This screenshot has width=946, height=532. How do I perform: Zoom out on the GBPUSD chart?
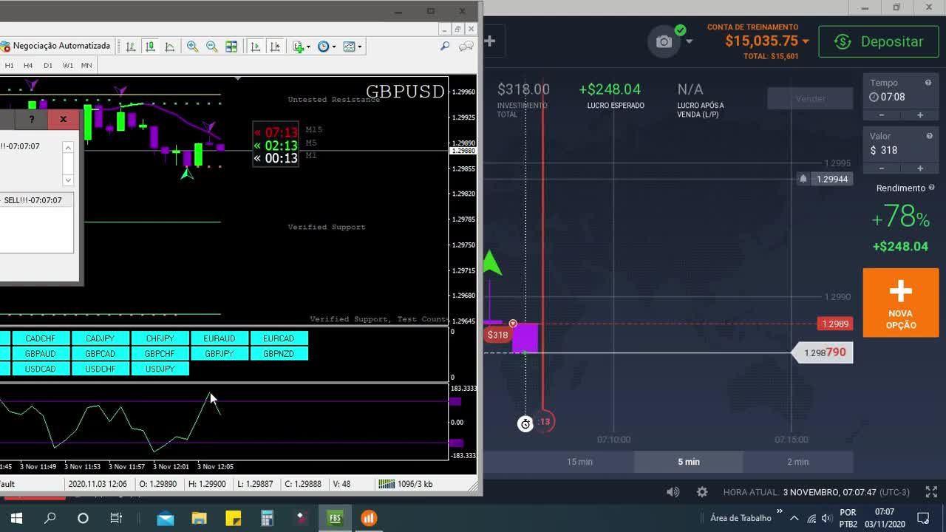point(212,46)
